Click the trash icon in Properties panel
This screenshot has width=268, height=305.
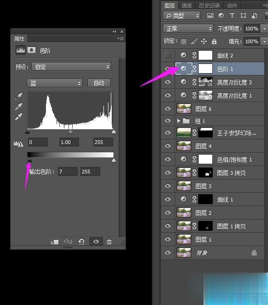109,242
